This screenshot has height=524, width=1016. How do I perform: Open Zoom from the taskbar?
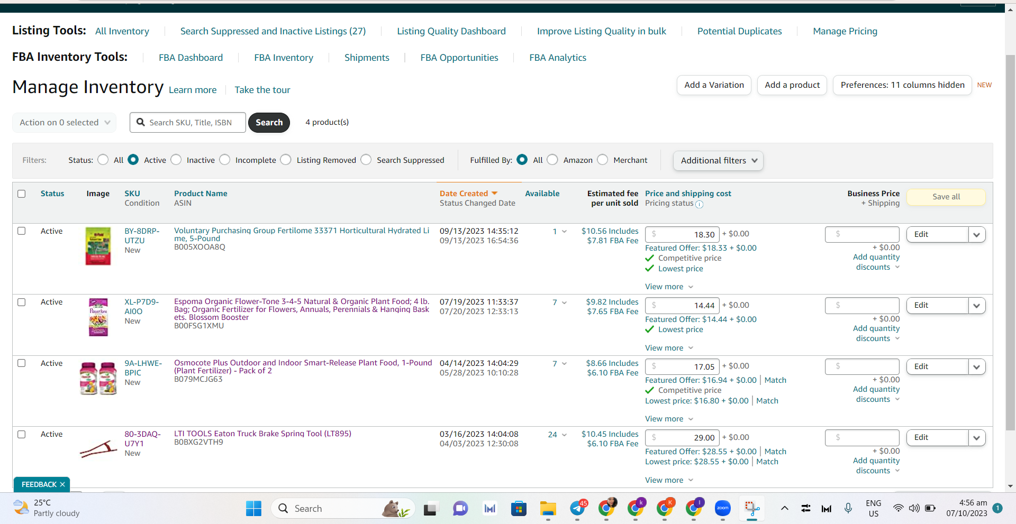tap(723, 509)
